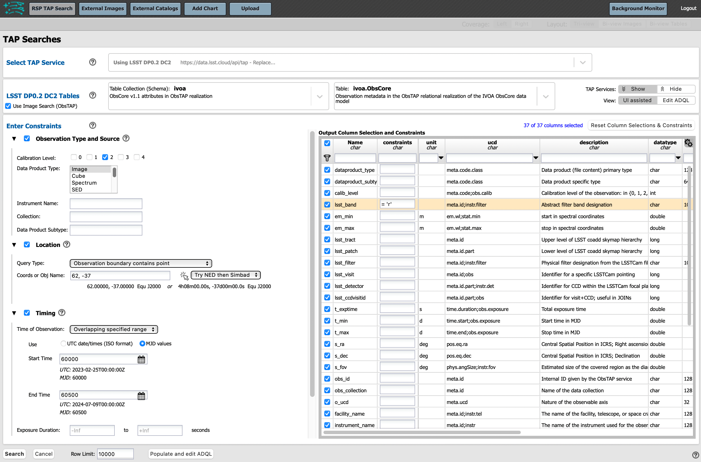Image resolution: width=701 pixels, height=462 pixels.
Task: Open Upload menu item
Action: [250, 9]
